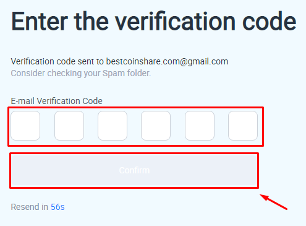Select the second verification code digit box
The width and height of the screenshot is (306, 226).
click(x=69, y=126)
